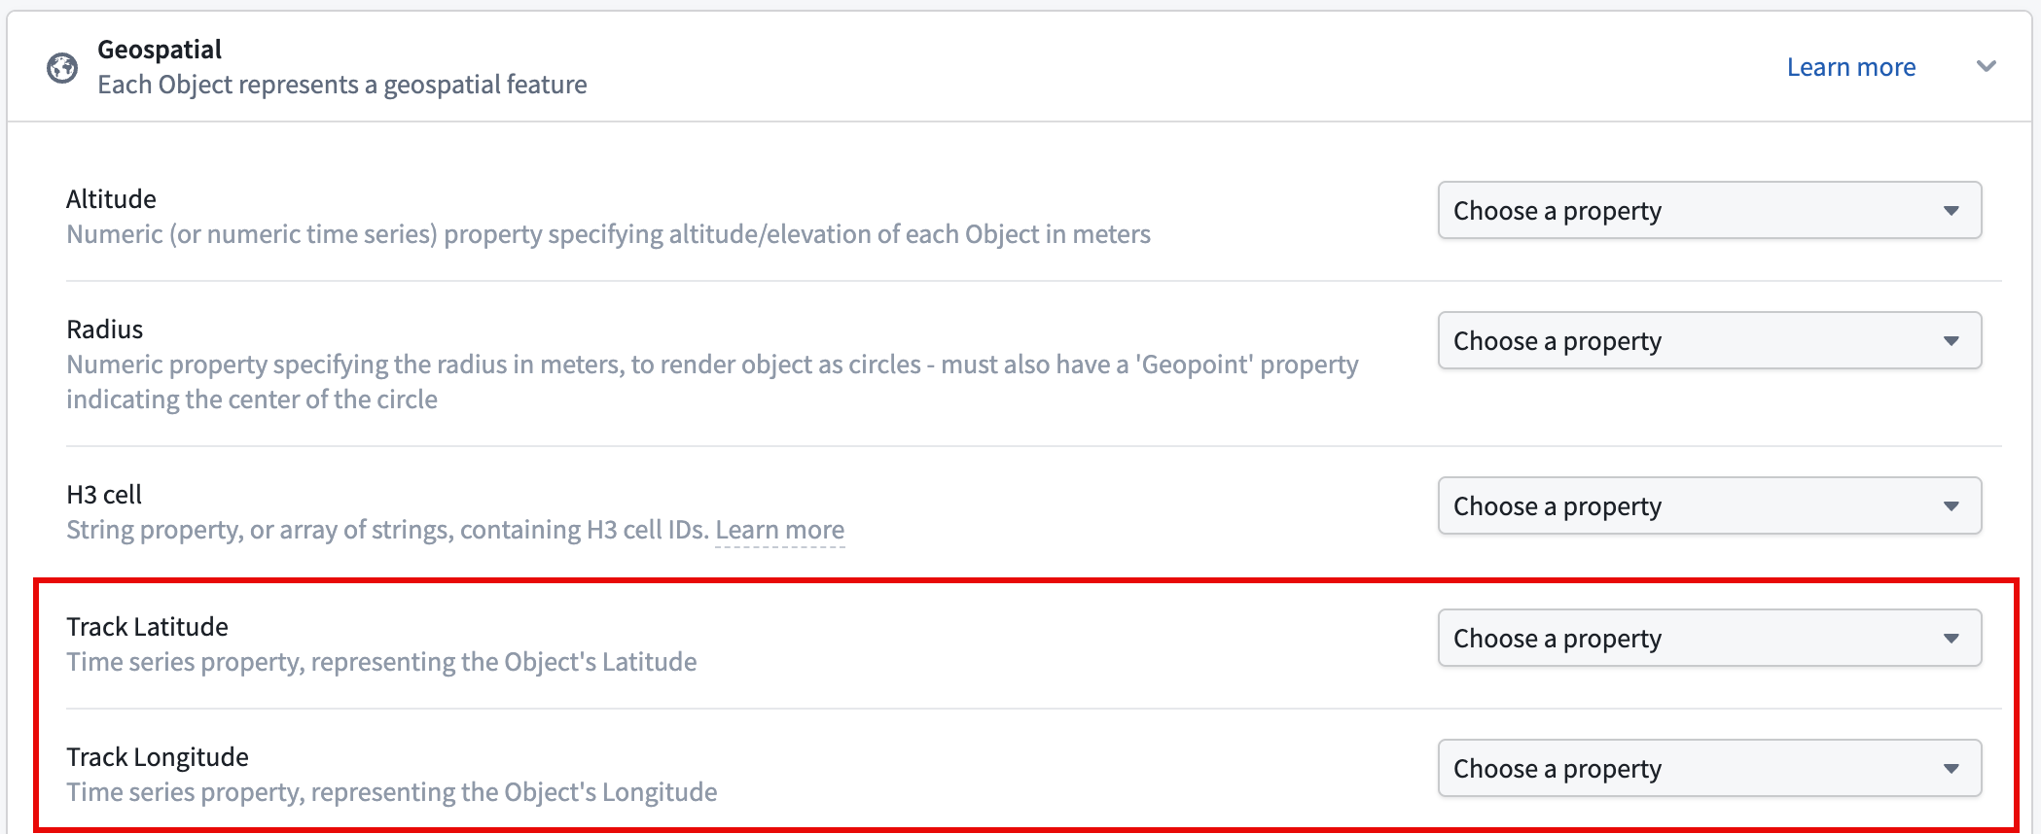Collapse the Geospatial section with the chevron
This screenshot has height=834, width=2041.
pos(1987,66)
